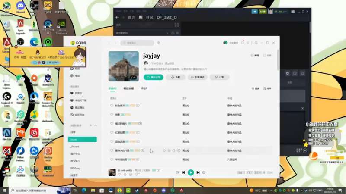346x194 pixels.
Task: Click the QQ Music search field
Action: [x=137, y=43]
